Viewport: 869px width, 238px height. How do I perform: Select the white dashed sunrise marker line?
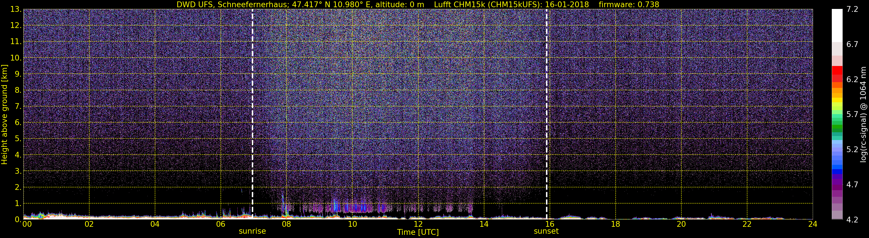252,114
